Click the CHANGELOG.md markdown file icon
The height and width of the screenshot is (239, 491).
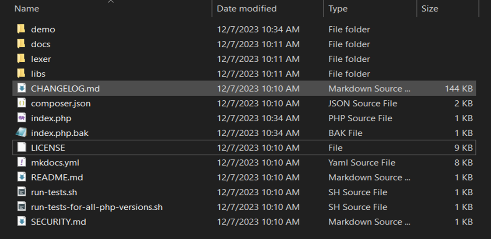pyautogui.click(x=21, y=88)
